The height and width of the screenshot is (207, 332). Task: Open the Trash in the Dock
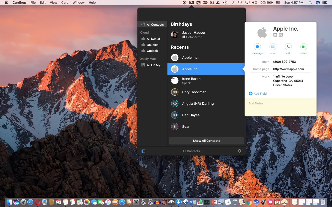tap(323, 202)
